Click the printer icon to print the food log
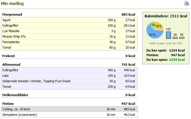 tap(186, 3)
